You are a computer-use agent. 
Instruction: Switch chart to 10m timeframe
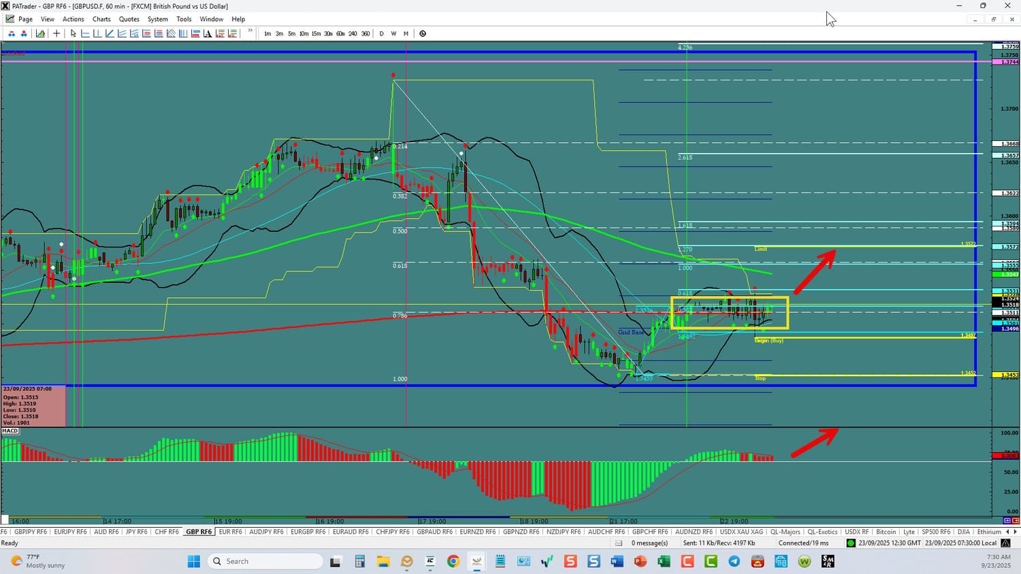[304, 33]
